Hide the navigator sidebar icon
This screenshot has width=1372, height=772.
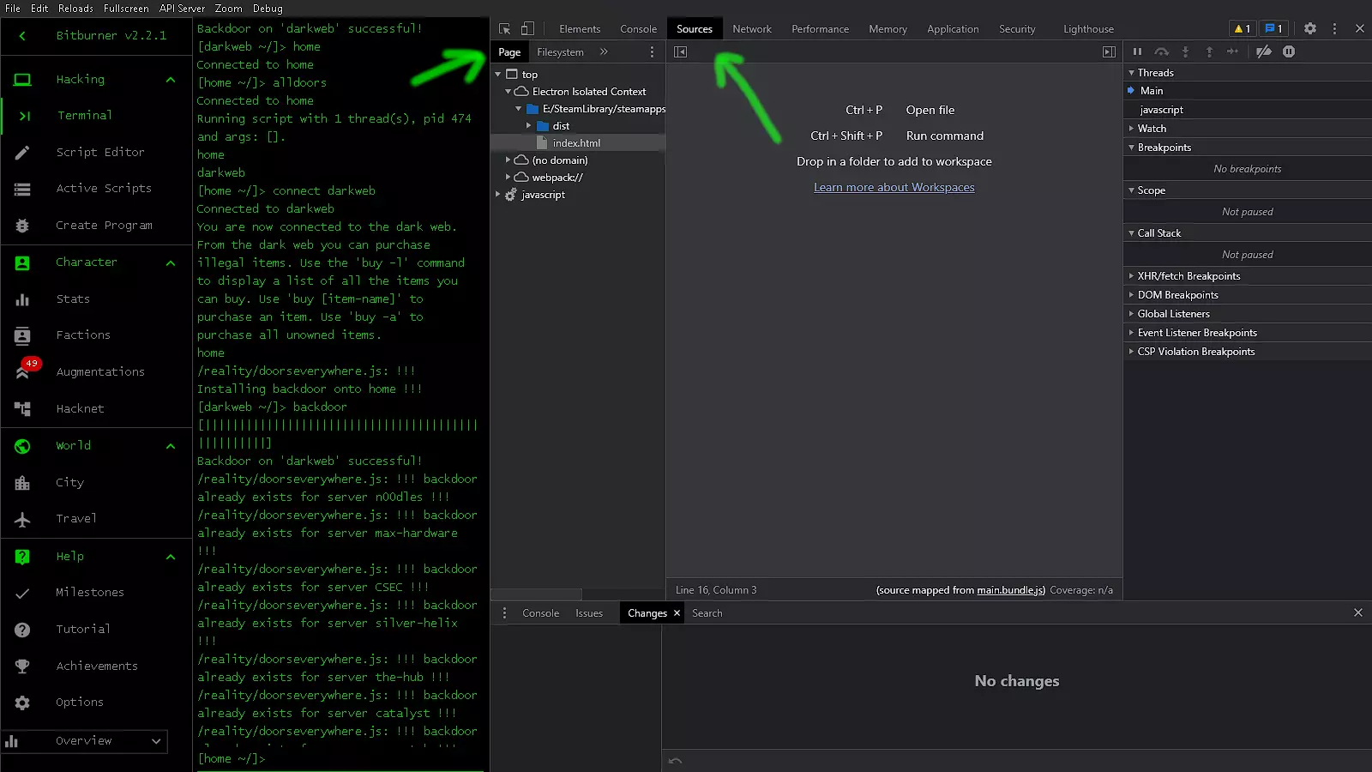point(680,52)
